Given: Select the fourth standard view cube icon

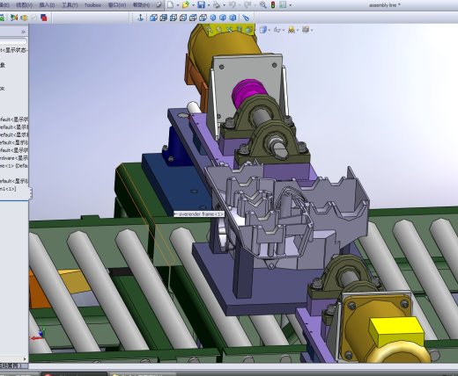Looking at the screenshot, I should [183, 18].
